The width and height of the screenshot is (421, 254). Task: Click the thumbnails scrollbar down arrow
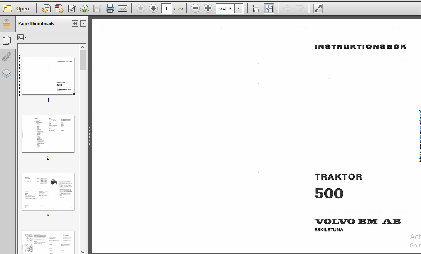click(x=83, y=252)
